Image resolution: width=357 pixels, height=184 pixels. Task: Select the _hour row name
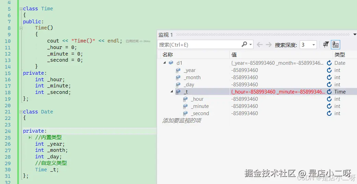pyautogui.click(x=197, y=99)
